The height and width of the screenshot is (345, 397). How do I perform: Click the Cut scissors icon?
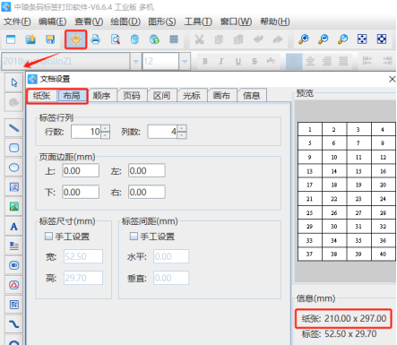[199, 39]
